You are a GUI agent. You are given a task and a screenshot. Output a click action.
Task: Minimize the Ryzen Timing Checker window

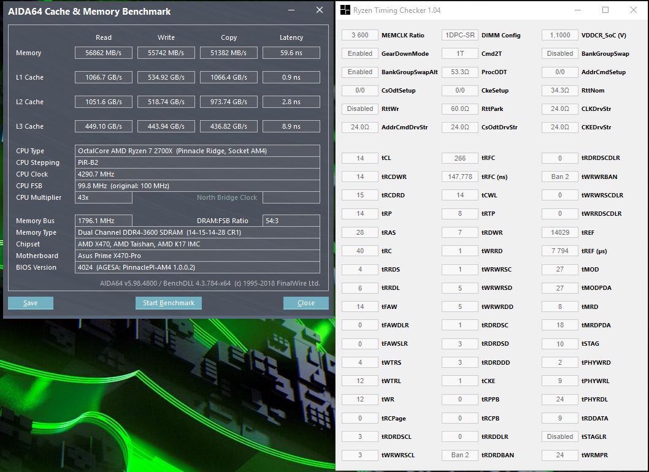[x=577, y=10]
